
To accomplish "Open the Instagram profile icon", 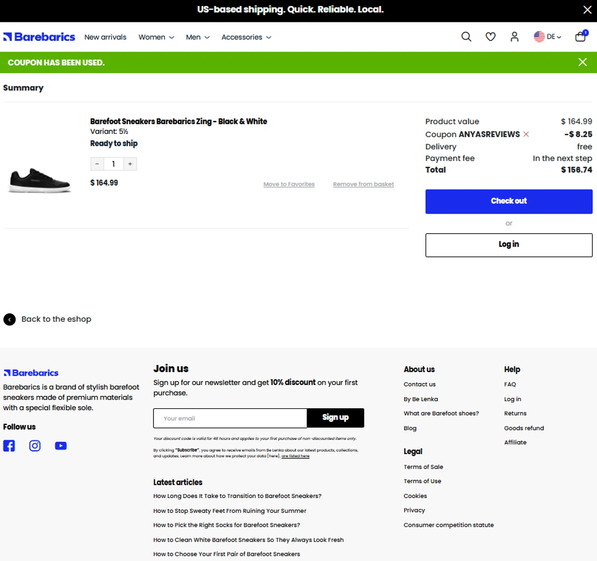I will (x=35, y=446).
